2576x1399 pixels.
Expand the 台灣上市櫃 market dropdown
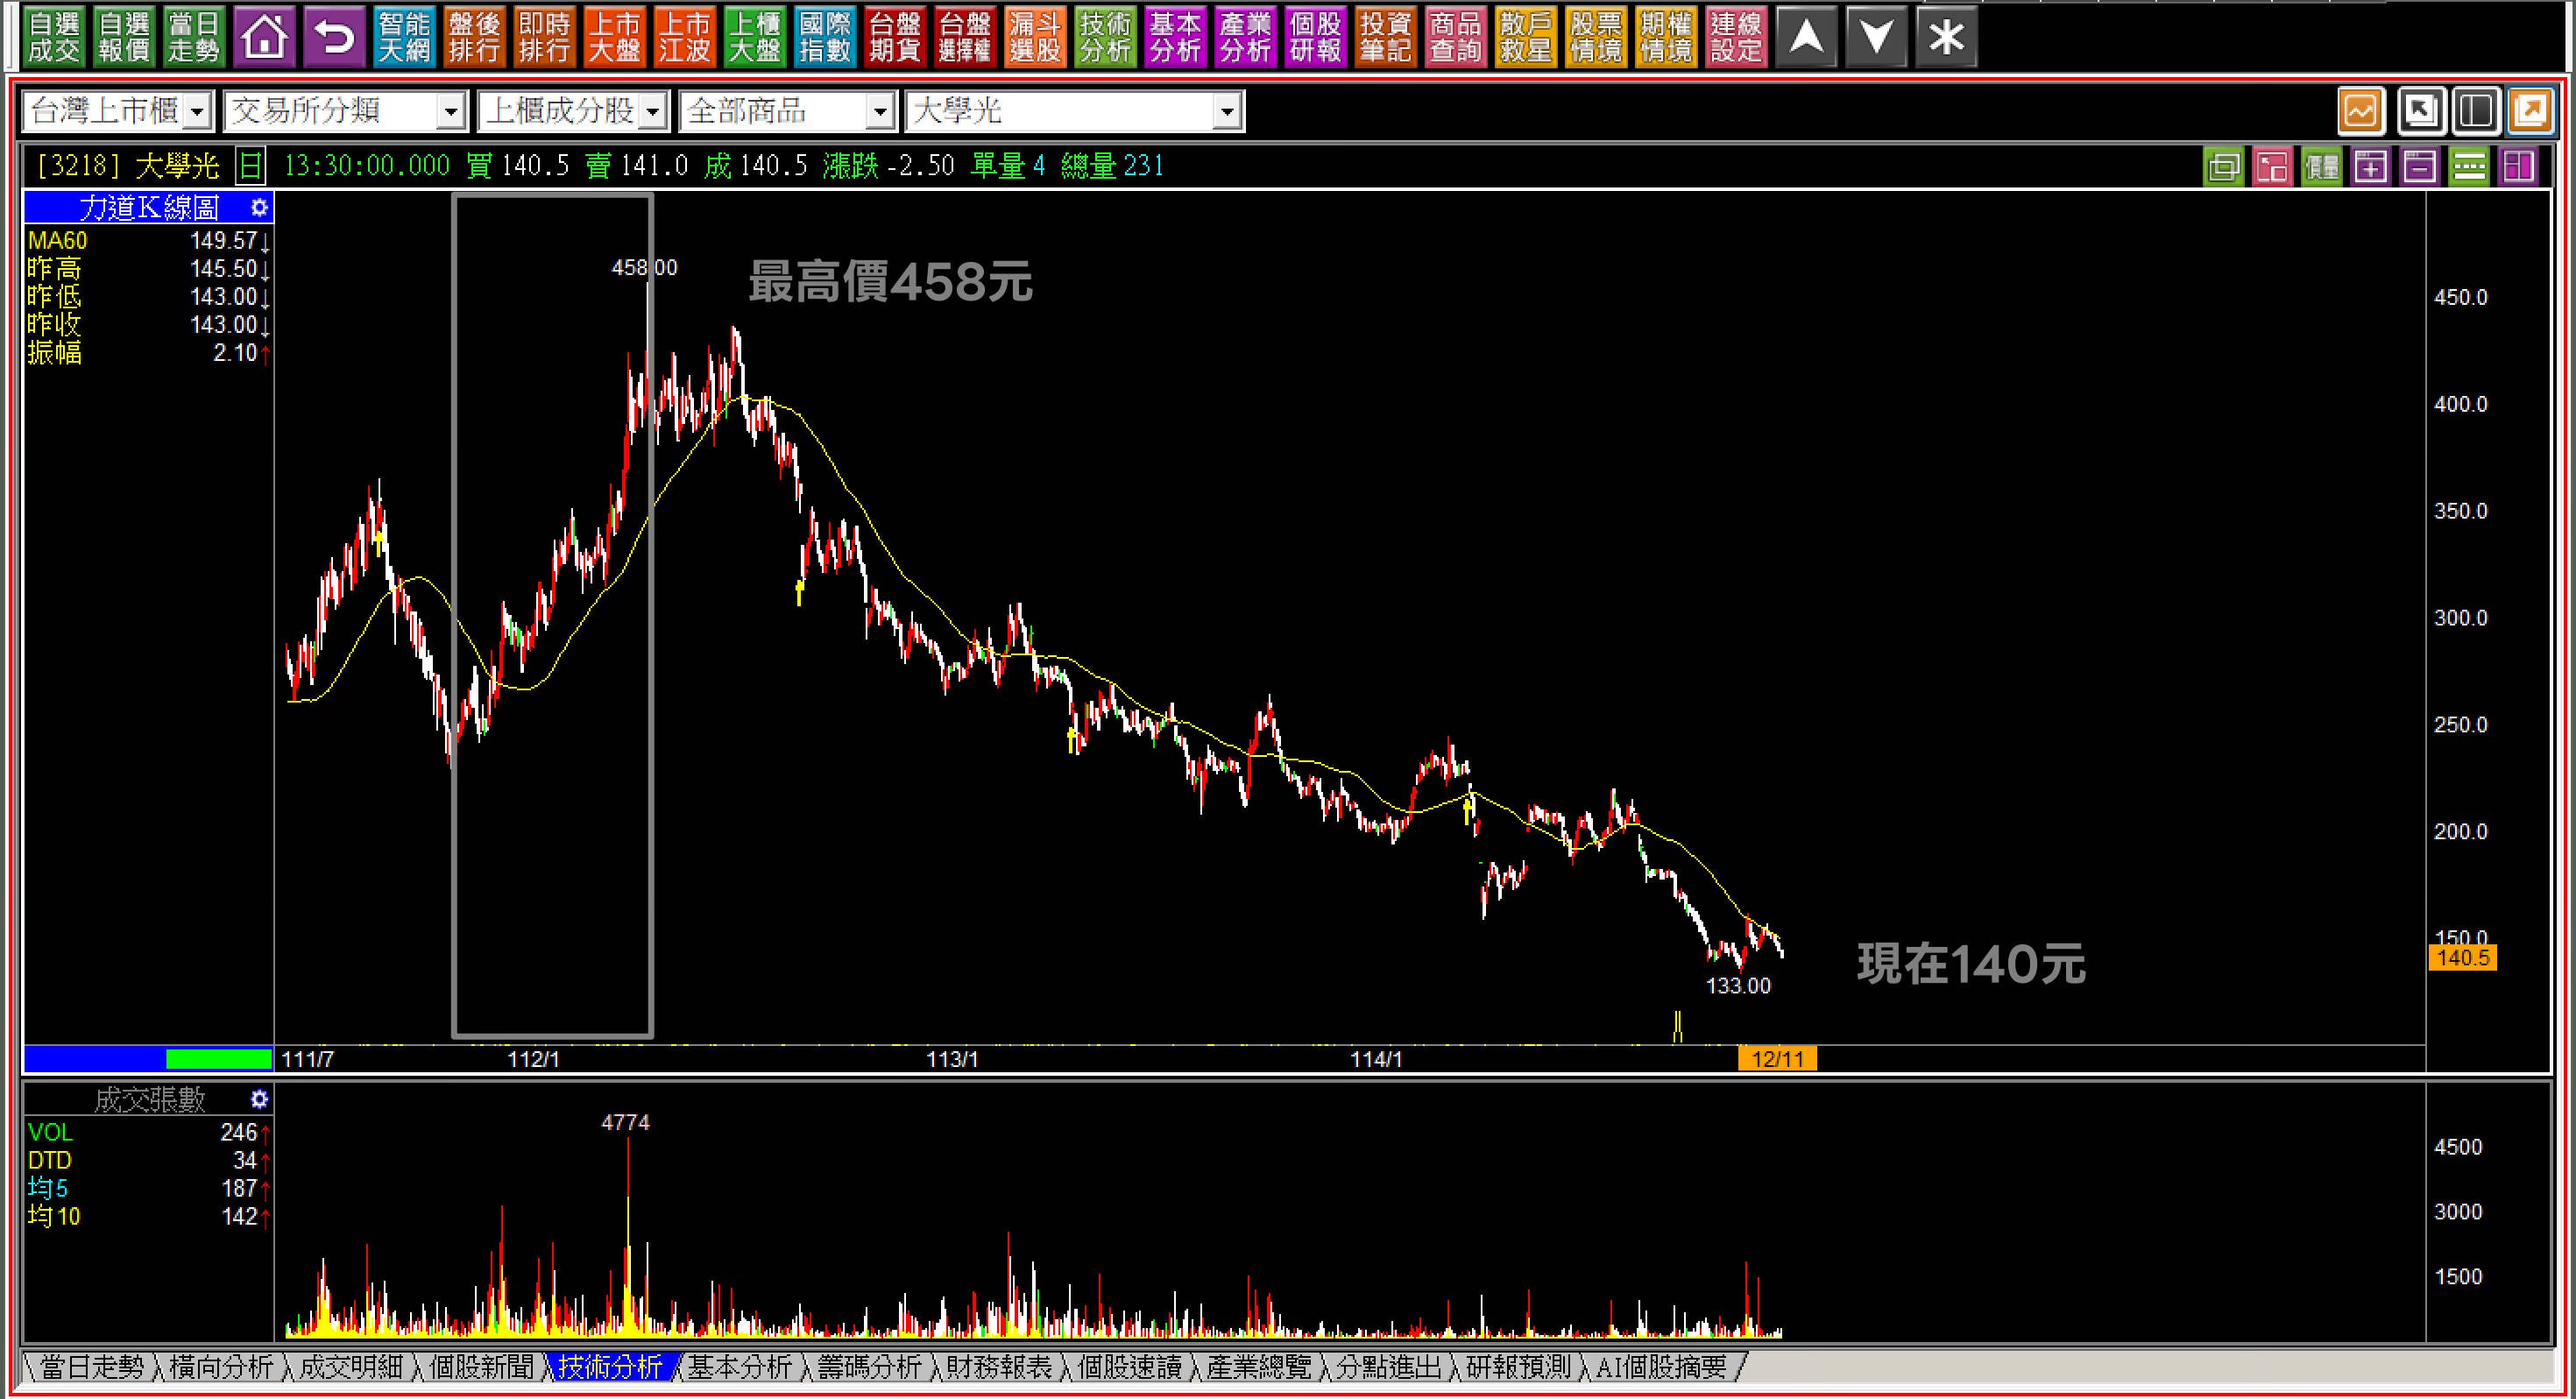(x=198, y=112)
